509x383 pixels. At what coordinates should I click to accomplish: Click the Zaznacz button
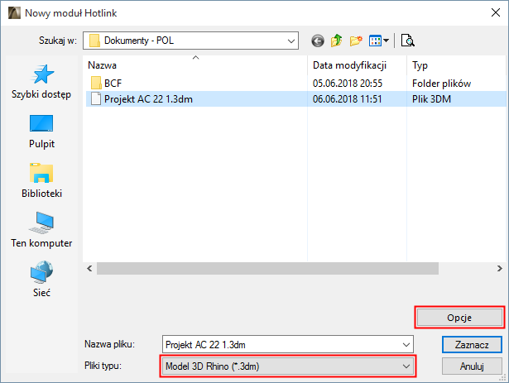[x=472, y=345]
